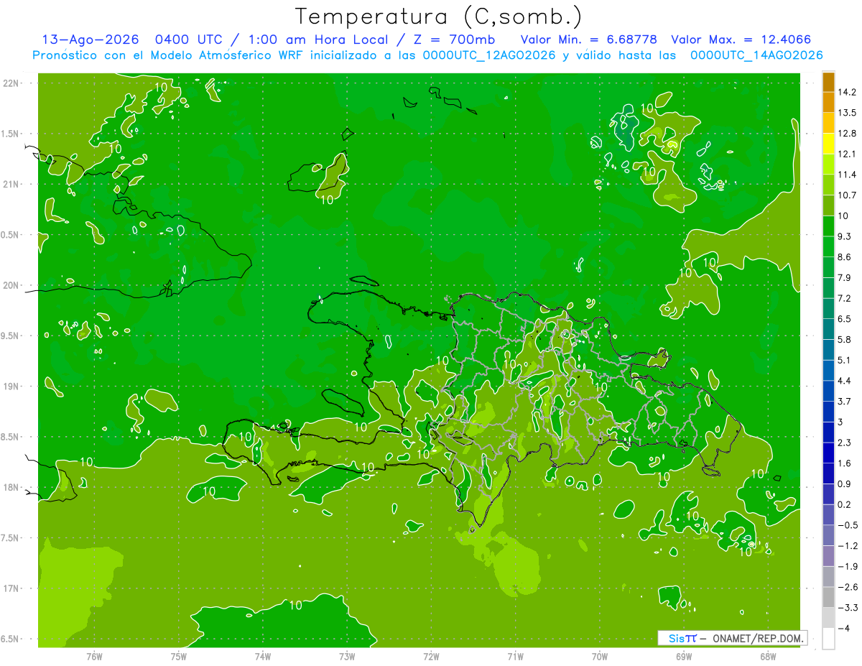Click the "-0.5" color scale value

(x=847, y=525)
